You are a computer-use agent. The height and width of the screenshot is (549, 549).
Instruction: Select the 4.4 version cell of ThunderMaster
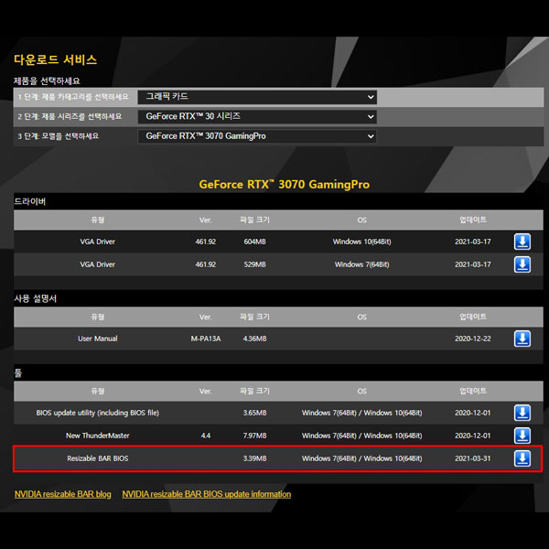point(206,436)
